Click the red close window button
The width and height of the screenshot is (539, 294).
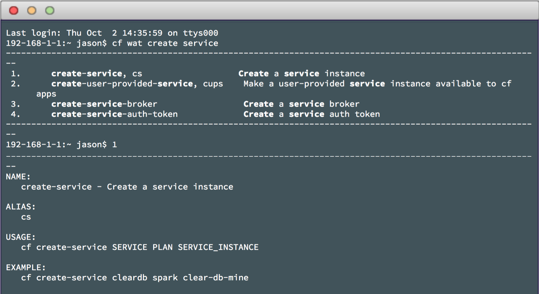(14, 10)
